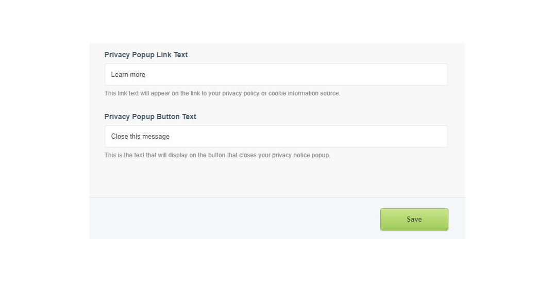The image size is (554, 282).
Task: Focus the Privacy Popup Link Text field
Action: tap(276, 75)
